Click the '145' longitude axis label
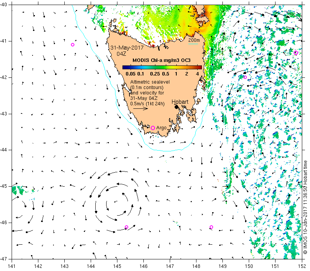This screenshot has height=271, width=310. 117,266
